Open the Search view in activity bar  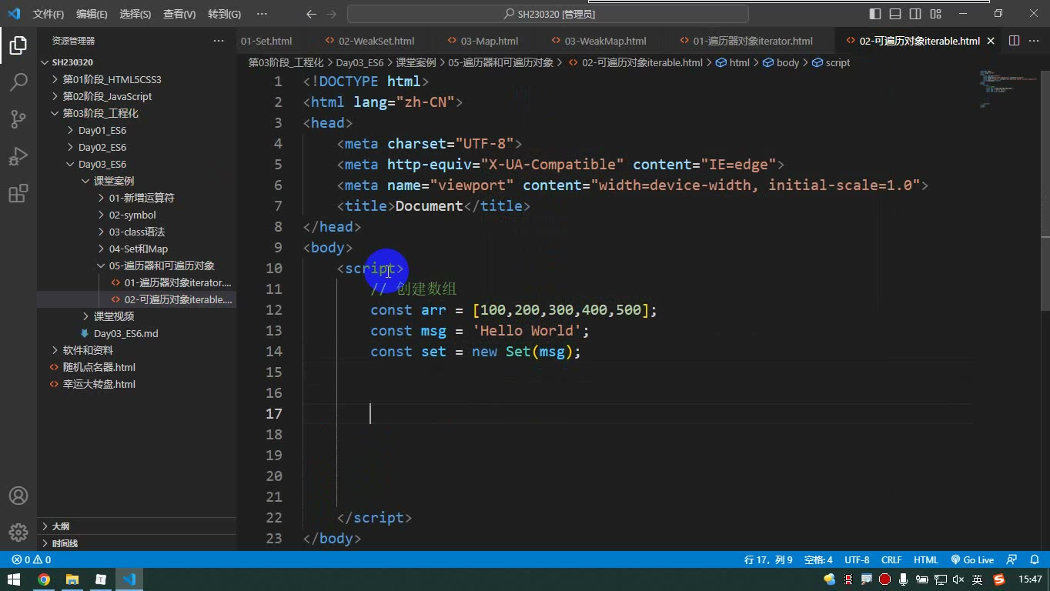[18, 82]
